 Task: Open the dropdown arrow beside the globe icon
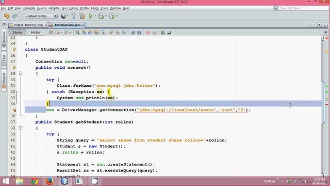tap(68, 16)
